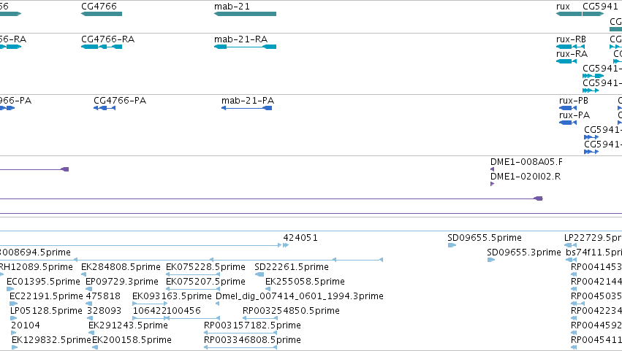Open the Dmel_dig_007414_0601_1994.3prime label
622x351 pixels.
(300, 296)
